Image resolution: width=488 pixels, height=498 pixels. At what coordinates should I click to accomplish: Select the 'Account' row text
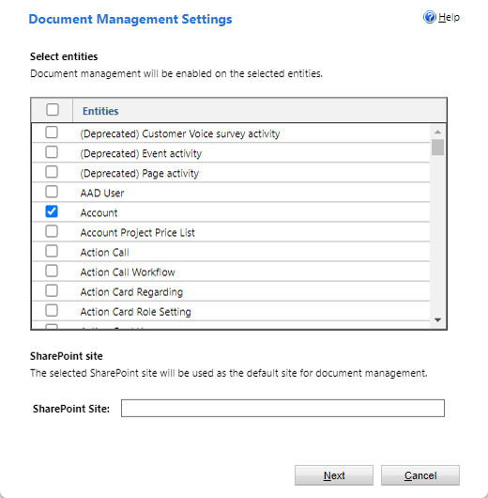pyautogui.click(x=99, y=212)
